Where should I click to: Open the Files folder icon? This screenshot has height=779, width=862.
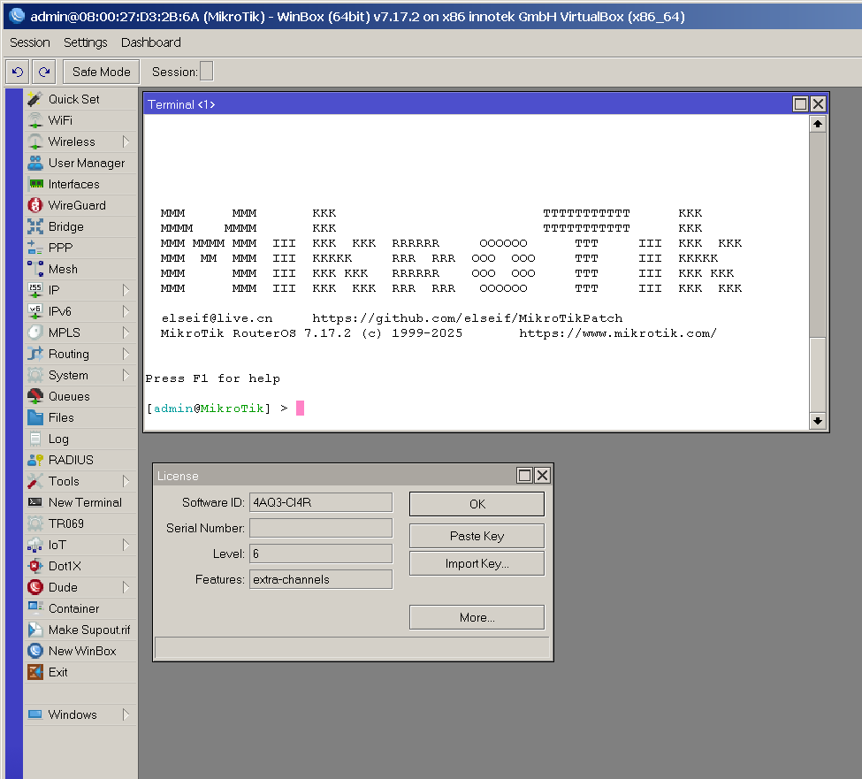(x=35, y=417)
